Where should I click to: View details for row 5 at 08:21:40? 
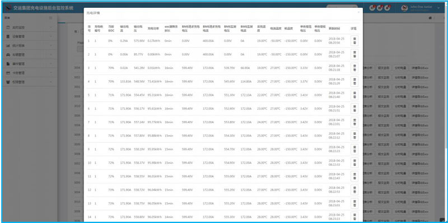tap(354, 95)
